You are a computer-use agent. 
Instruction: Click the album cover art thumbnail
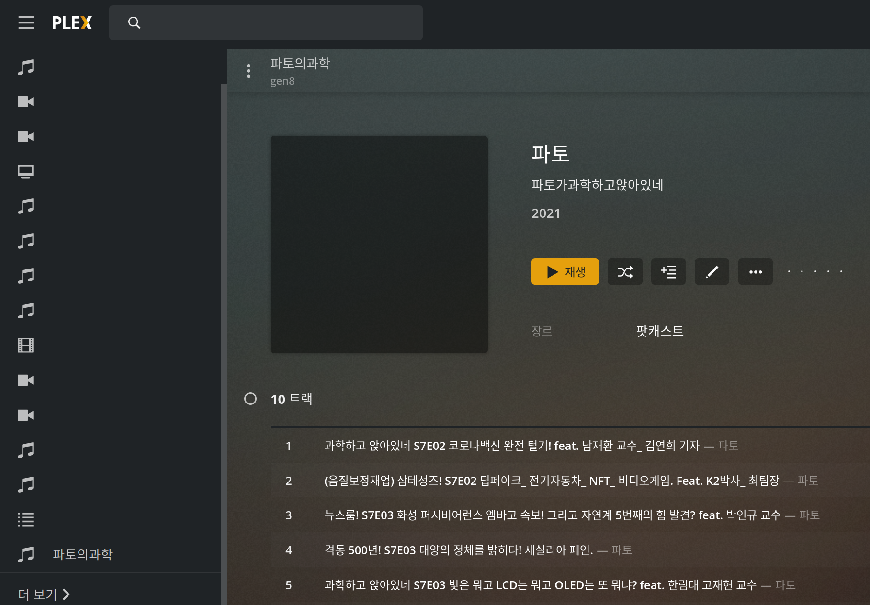(x=379, y=245)
